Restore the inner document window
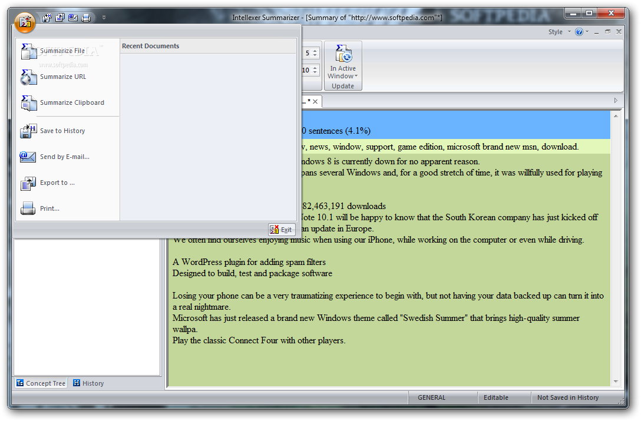This screenshot has height=421, width=641. (607, 32)
